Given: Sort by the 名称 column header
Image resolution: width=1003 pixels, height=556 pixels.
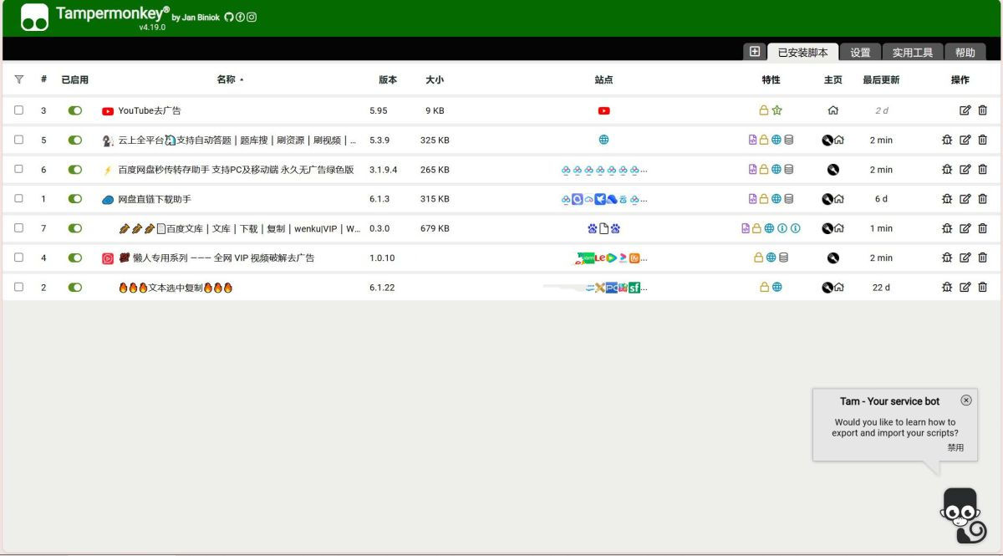Looking at the screenshot, I should (227, 79).
